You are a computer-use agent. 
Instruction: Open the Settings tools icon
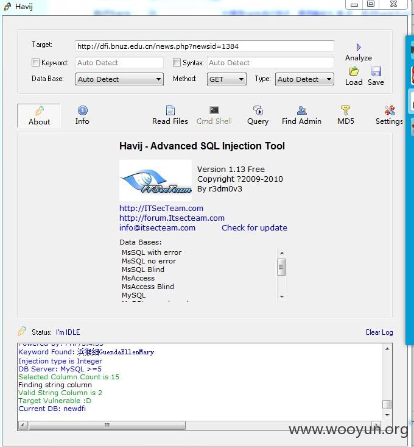coord(389,110)
